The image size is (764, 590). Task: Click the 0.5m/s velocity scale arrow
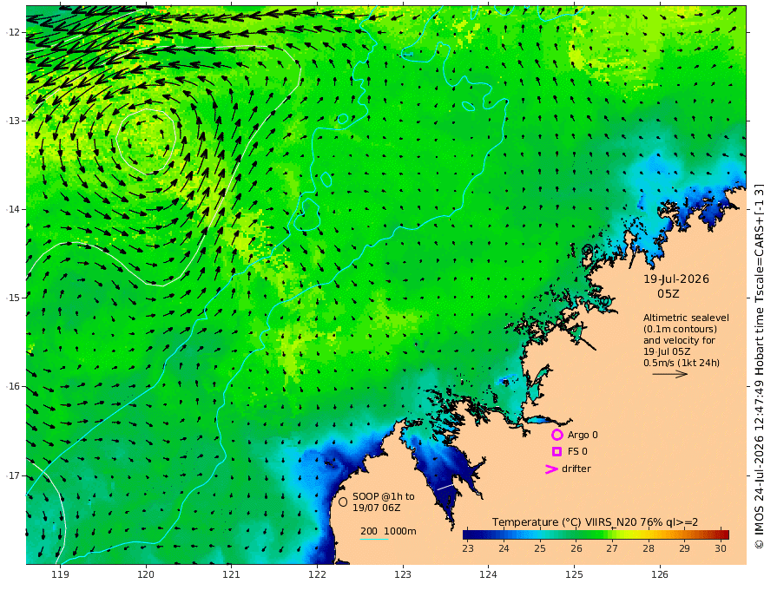[x=670, y=374]
